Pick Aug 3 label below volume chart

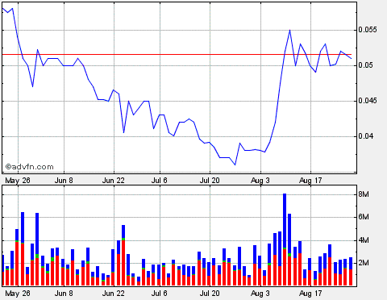pyautogui.click(x=260, y=294)
